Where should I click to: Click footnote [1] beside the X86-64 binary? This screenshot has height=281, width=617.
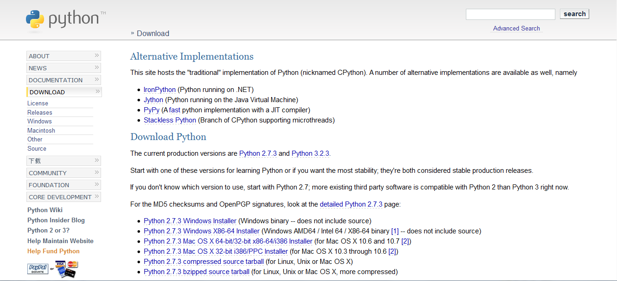click(x=395, y=231)
